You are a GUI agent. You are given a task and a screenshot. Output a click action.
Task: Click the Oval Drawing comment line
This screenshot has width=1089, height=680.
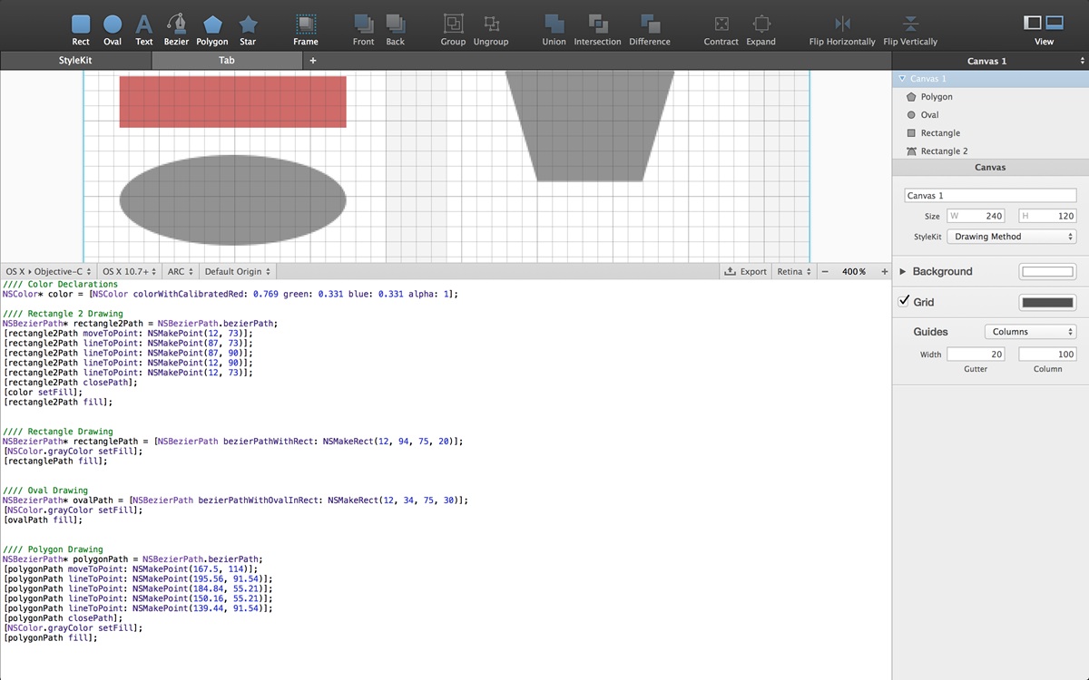click(x=45, y=491)
